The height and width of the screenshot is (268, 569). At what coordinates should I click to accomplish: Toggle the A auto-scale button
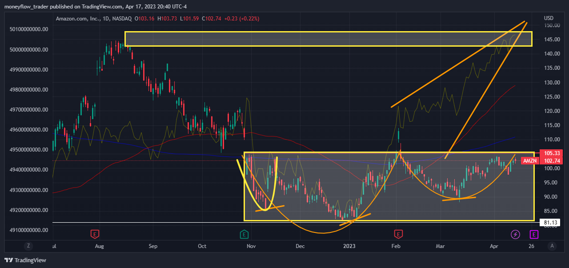(x=552, y=245)
